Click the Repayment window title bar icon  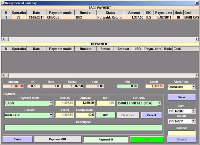coord(3,3)
